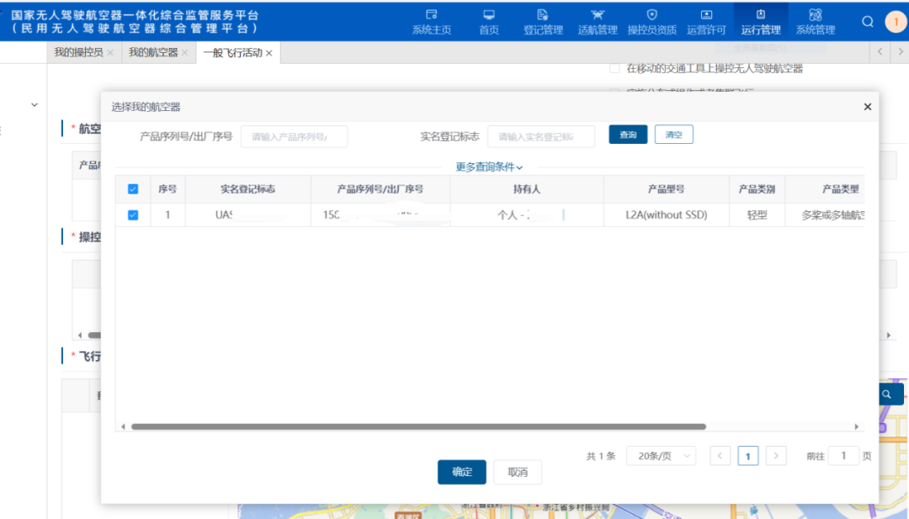Open 运营许可 navigation item
The image size is (909, 519).
[x=706, y=21]
